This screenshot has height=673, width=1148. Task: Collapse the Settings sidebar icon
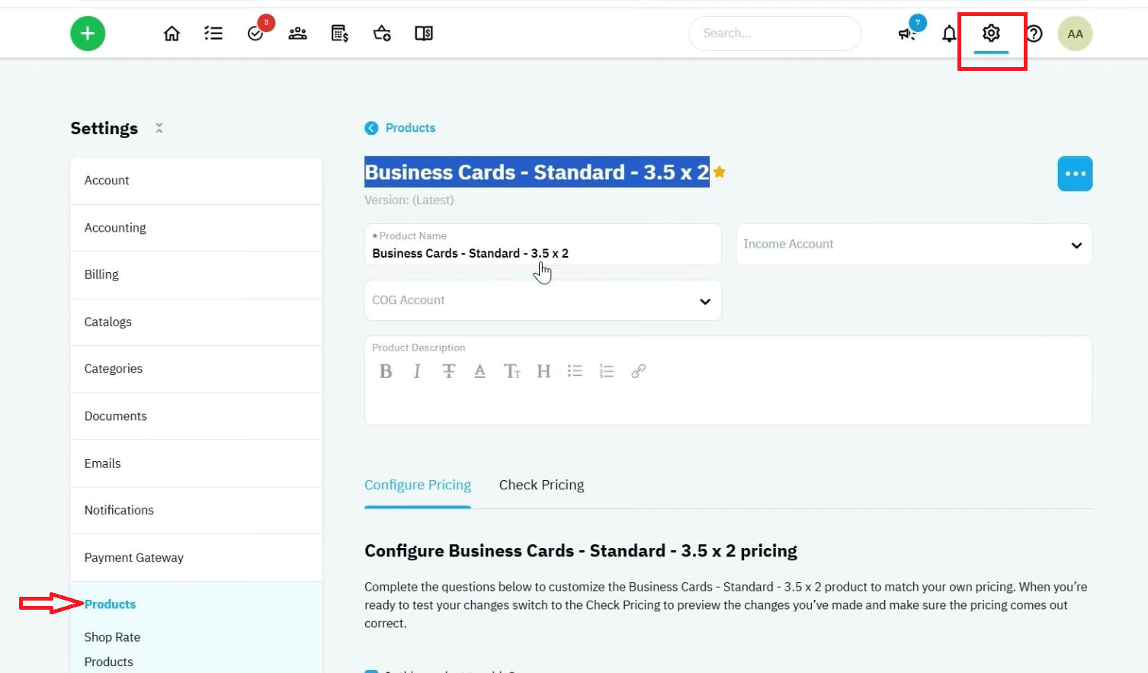click(x=159, y=128)
